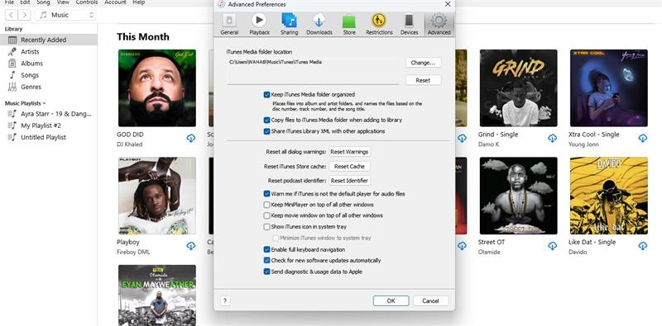Image resolution: width=662 pixels, height=326 pixels.
Task: Select the Advanced preferences tab
Action: click(439, 24)
